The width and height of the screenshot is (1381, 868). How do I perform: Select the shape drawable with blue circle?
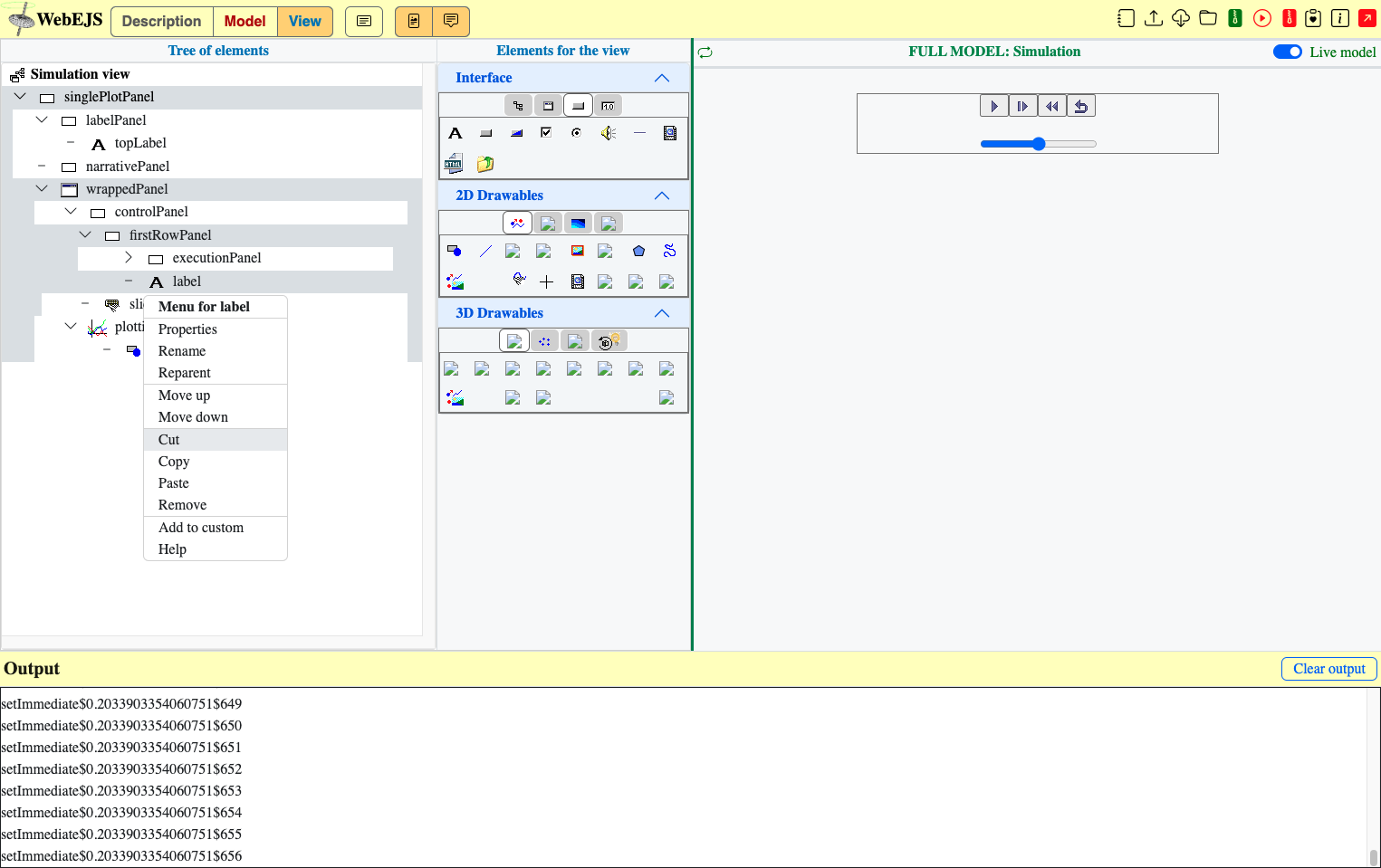pyautogui.click(x=455, y=251)
